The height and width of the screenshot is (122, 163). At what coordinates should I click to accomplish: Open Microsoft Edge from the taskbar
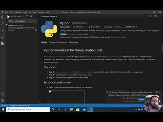tap(66, 109)
